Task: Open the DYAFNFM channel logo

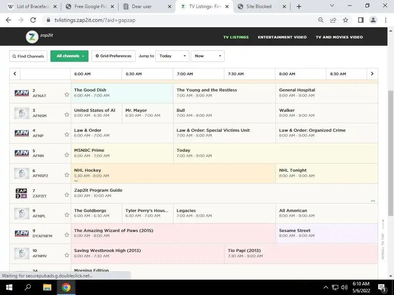Action: (22, 233)
